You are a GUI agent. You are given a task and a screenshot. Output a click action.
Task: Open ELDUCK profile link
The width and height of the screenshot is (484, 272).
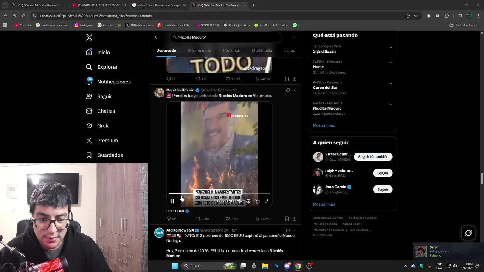click(x=178, y=211)
